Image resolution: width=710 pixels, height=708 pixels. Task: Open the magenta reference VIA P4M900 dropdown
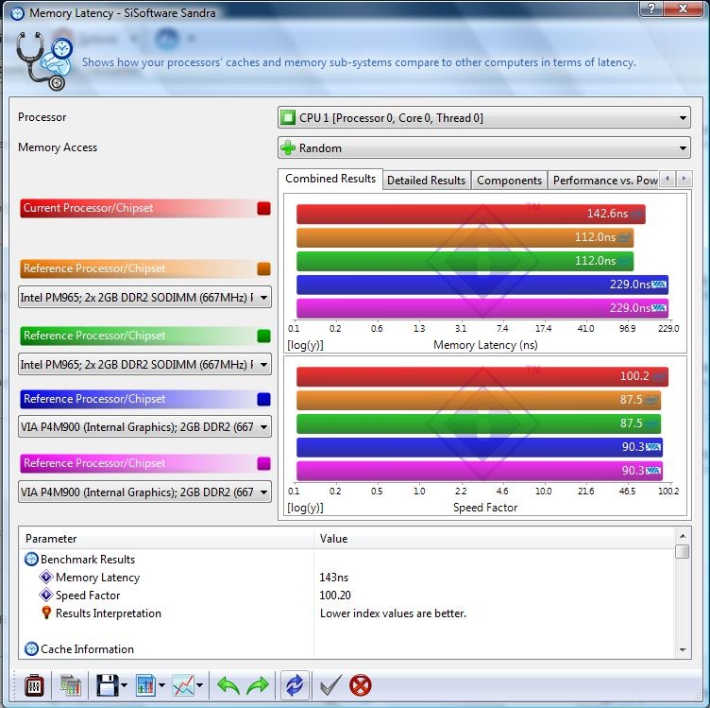(144, 492)
